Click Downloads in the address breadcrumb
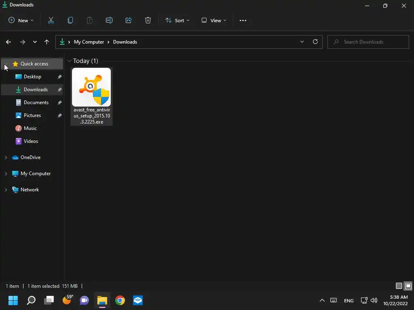Image resolution: width=414 pixels, height=310 pixels. point(125,42)
